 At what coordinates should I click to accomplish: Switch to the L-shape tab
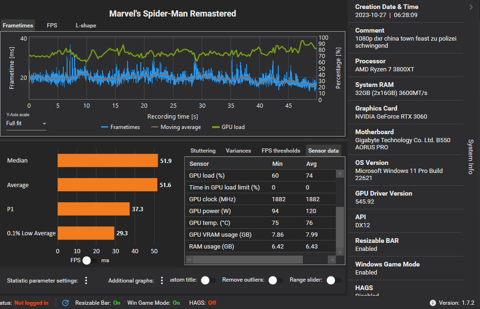tap(86, 26)
